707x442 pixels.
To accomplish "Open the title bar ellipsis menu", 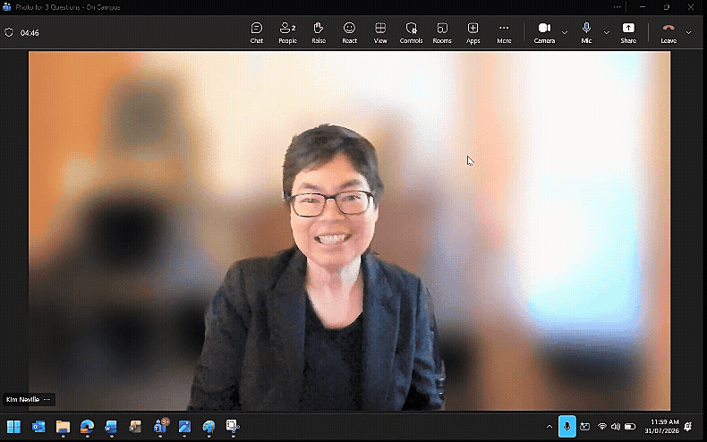I will click(617, 7).
